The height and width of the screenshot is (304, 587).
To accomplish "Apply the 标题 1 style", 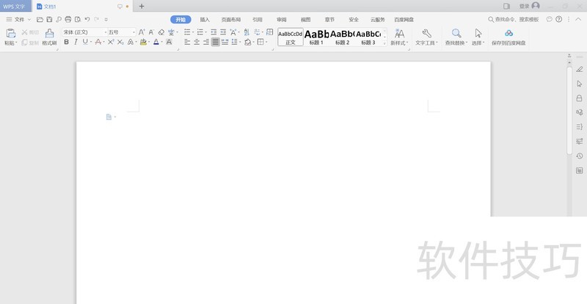I will [316, 37].
